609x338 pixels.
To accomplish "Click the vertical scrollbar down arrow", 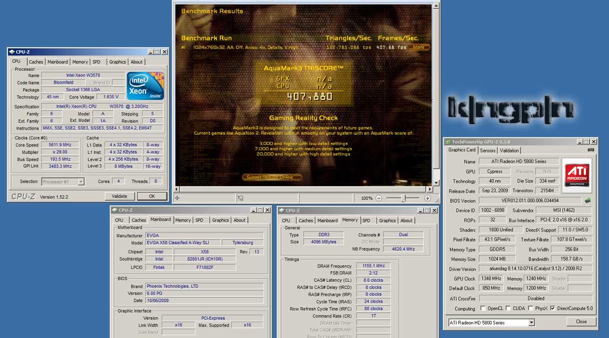I will (x=436, y=182).
